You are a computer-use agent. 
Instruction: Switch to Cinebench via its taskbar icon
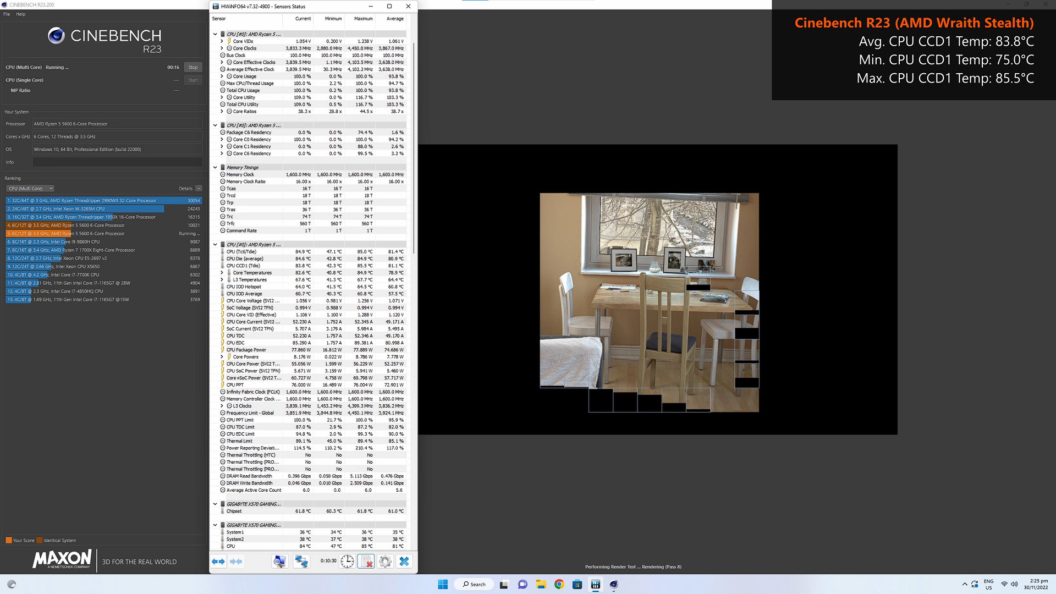614,584
